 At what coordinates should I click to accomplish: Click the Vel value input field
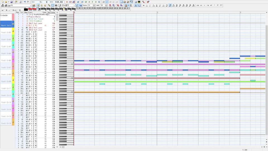click(x=102, y=6)
